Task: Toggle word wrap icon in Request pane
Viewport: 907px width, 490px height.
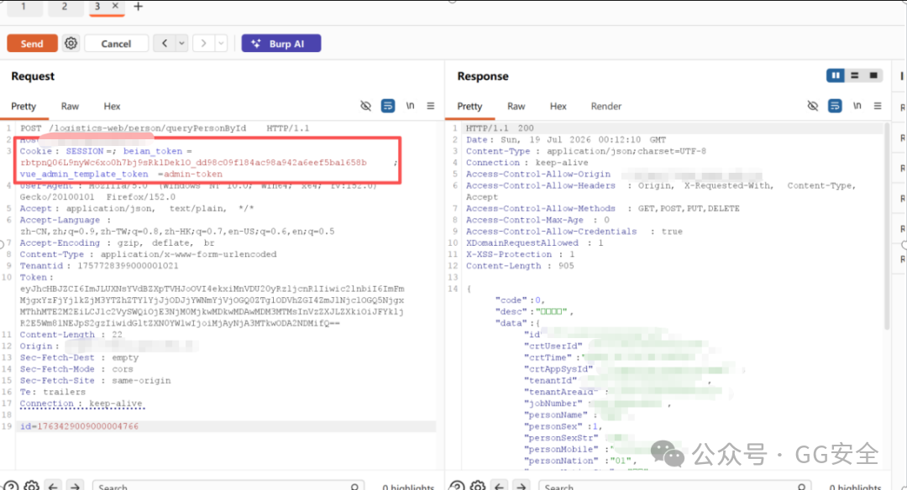Action: 388,106
